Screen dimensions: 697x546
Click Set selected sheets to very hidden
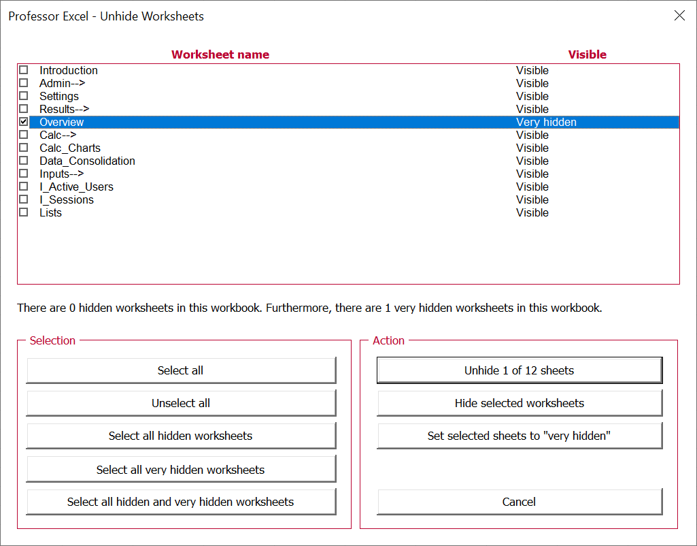click(x=519, y=436)
